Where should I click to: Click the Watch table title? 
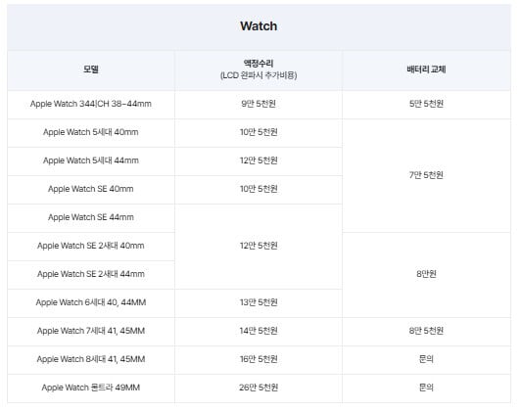point(259,25)
